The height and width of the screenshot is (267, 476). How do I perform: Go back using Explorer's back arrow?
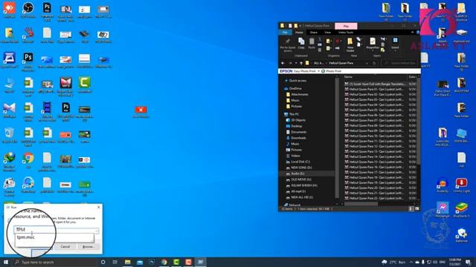(283, 63)
